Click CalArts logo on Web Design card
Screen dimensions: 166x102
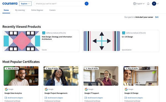click(x=44, y=33)
